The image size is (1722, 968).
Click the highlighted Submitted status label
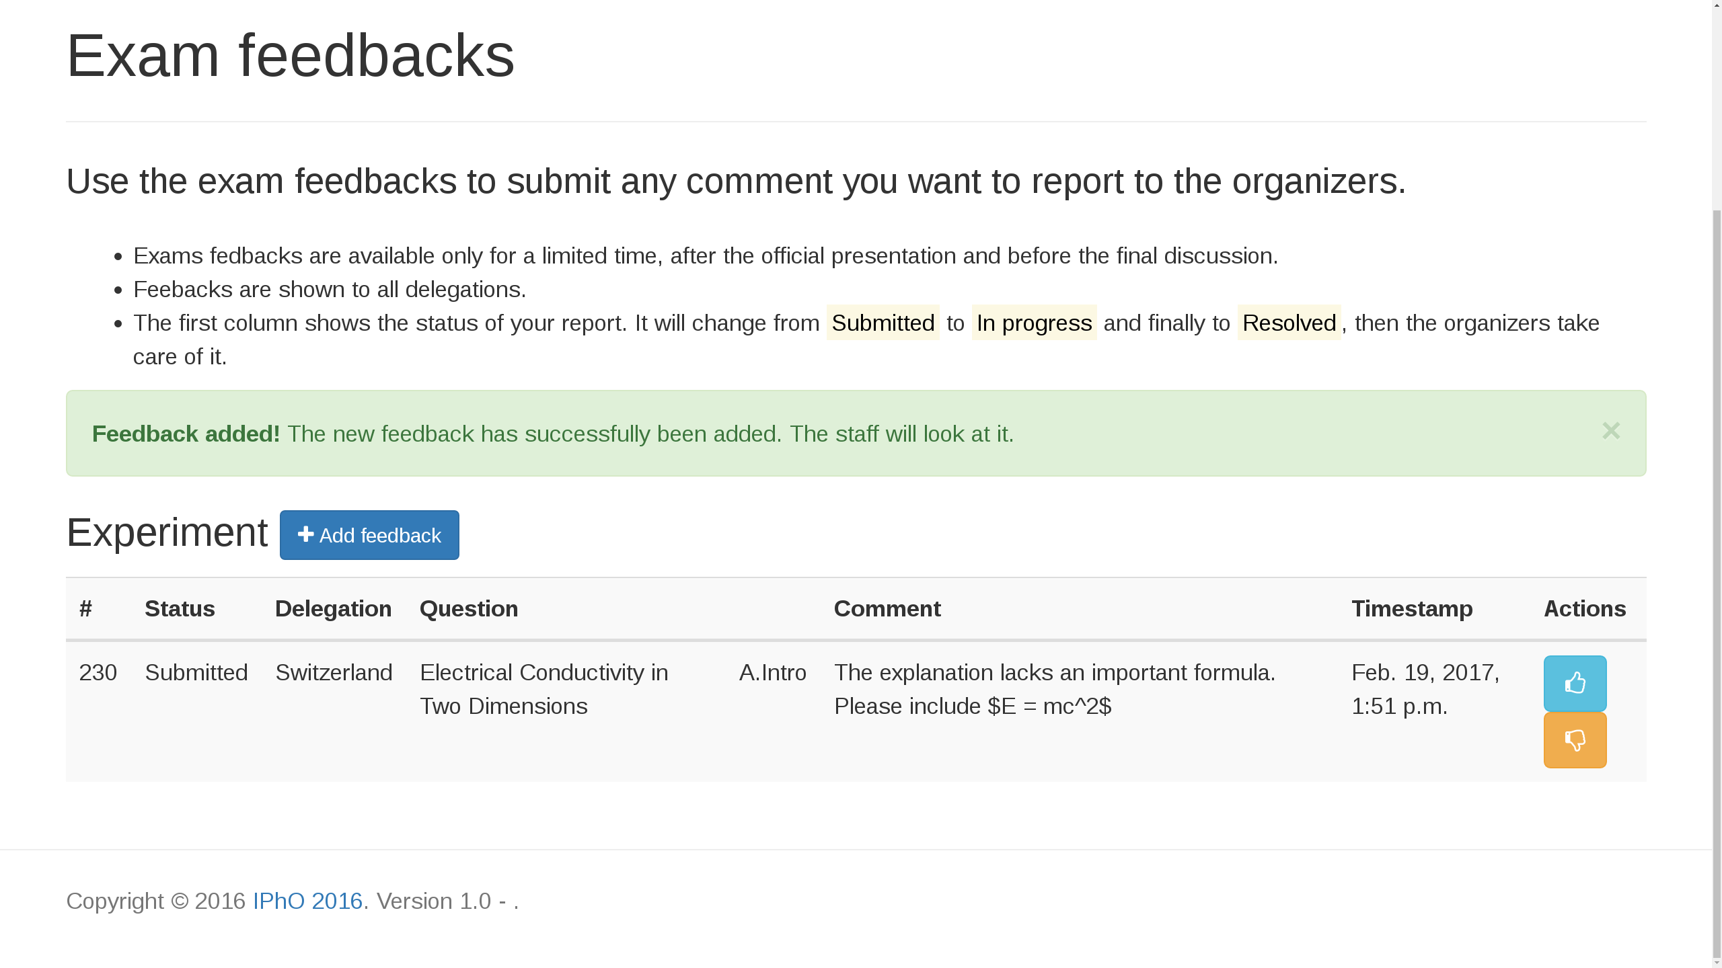883,323
